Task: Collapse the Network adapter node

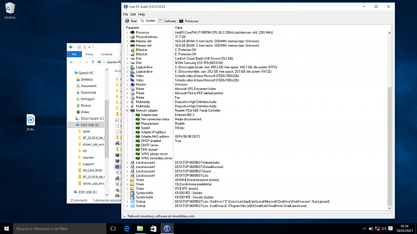Action: [127, 111]
